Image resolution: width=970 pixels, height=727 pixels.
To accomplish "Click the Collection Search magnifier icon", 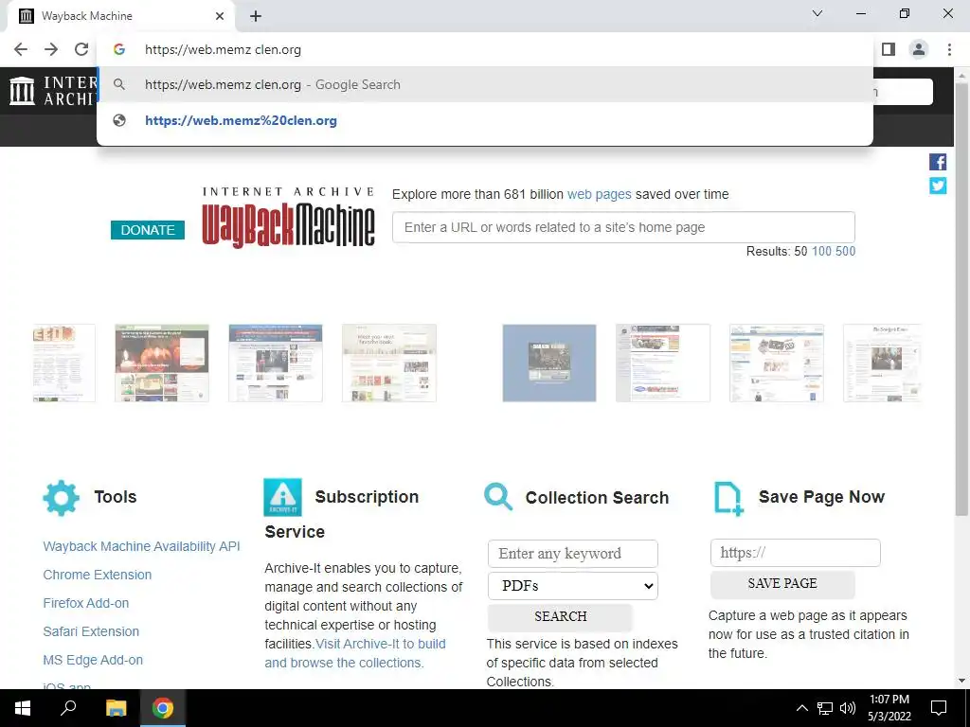I will click(498, 496).
